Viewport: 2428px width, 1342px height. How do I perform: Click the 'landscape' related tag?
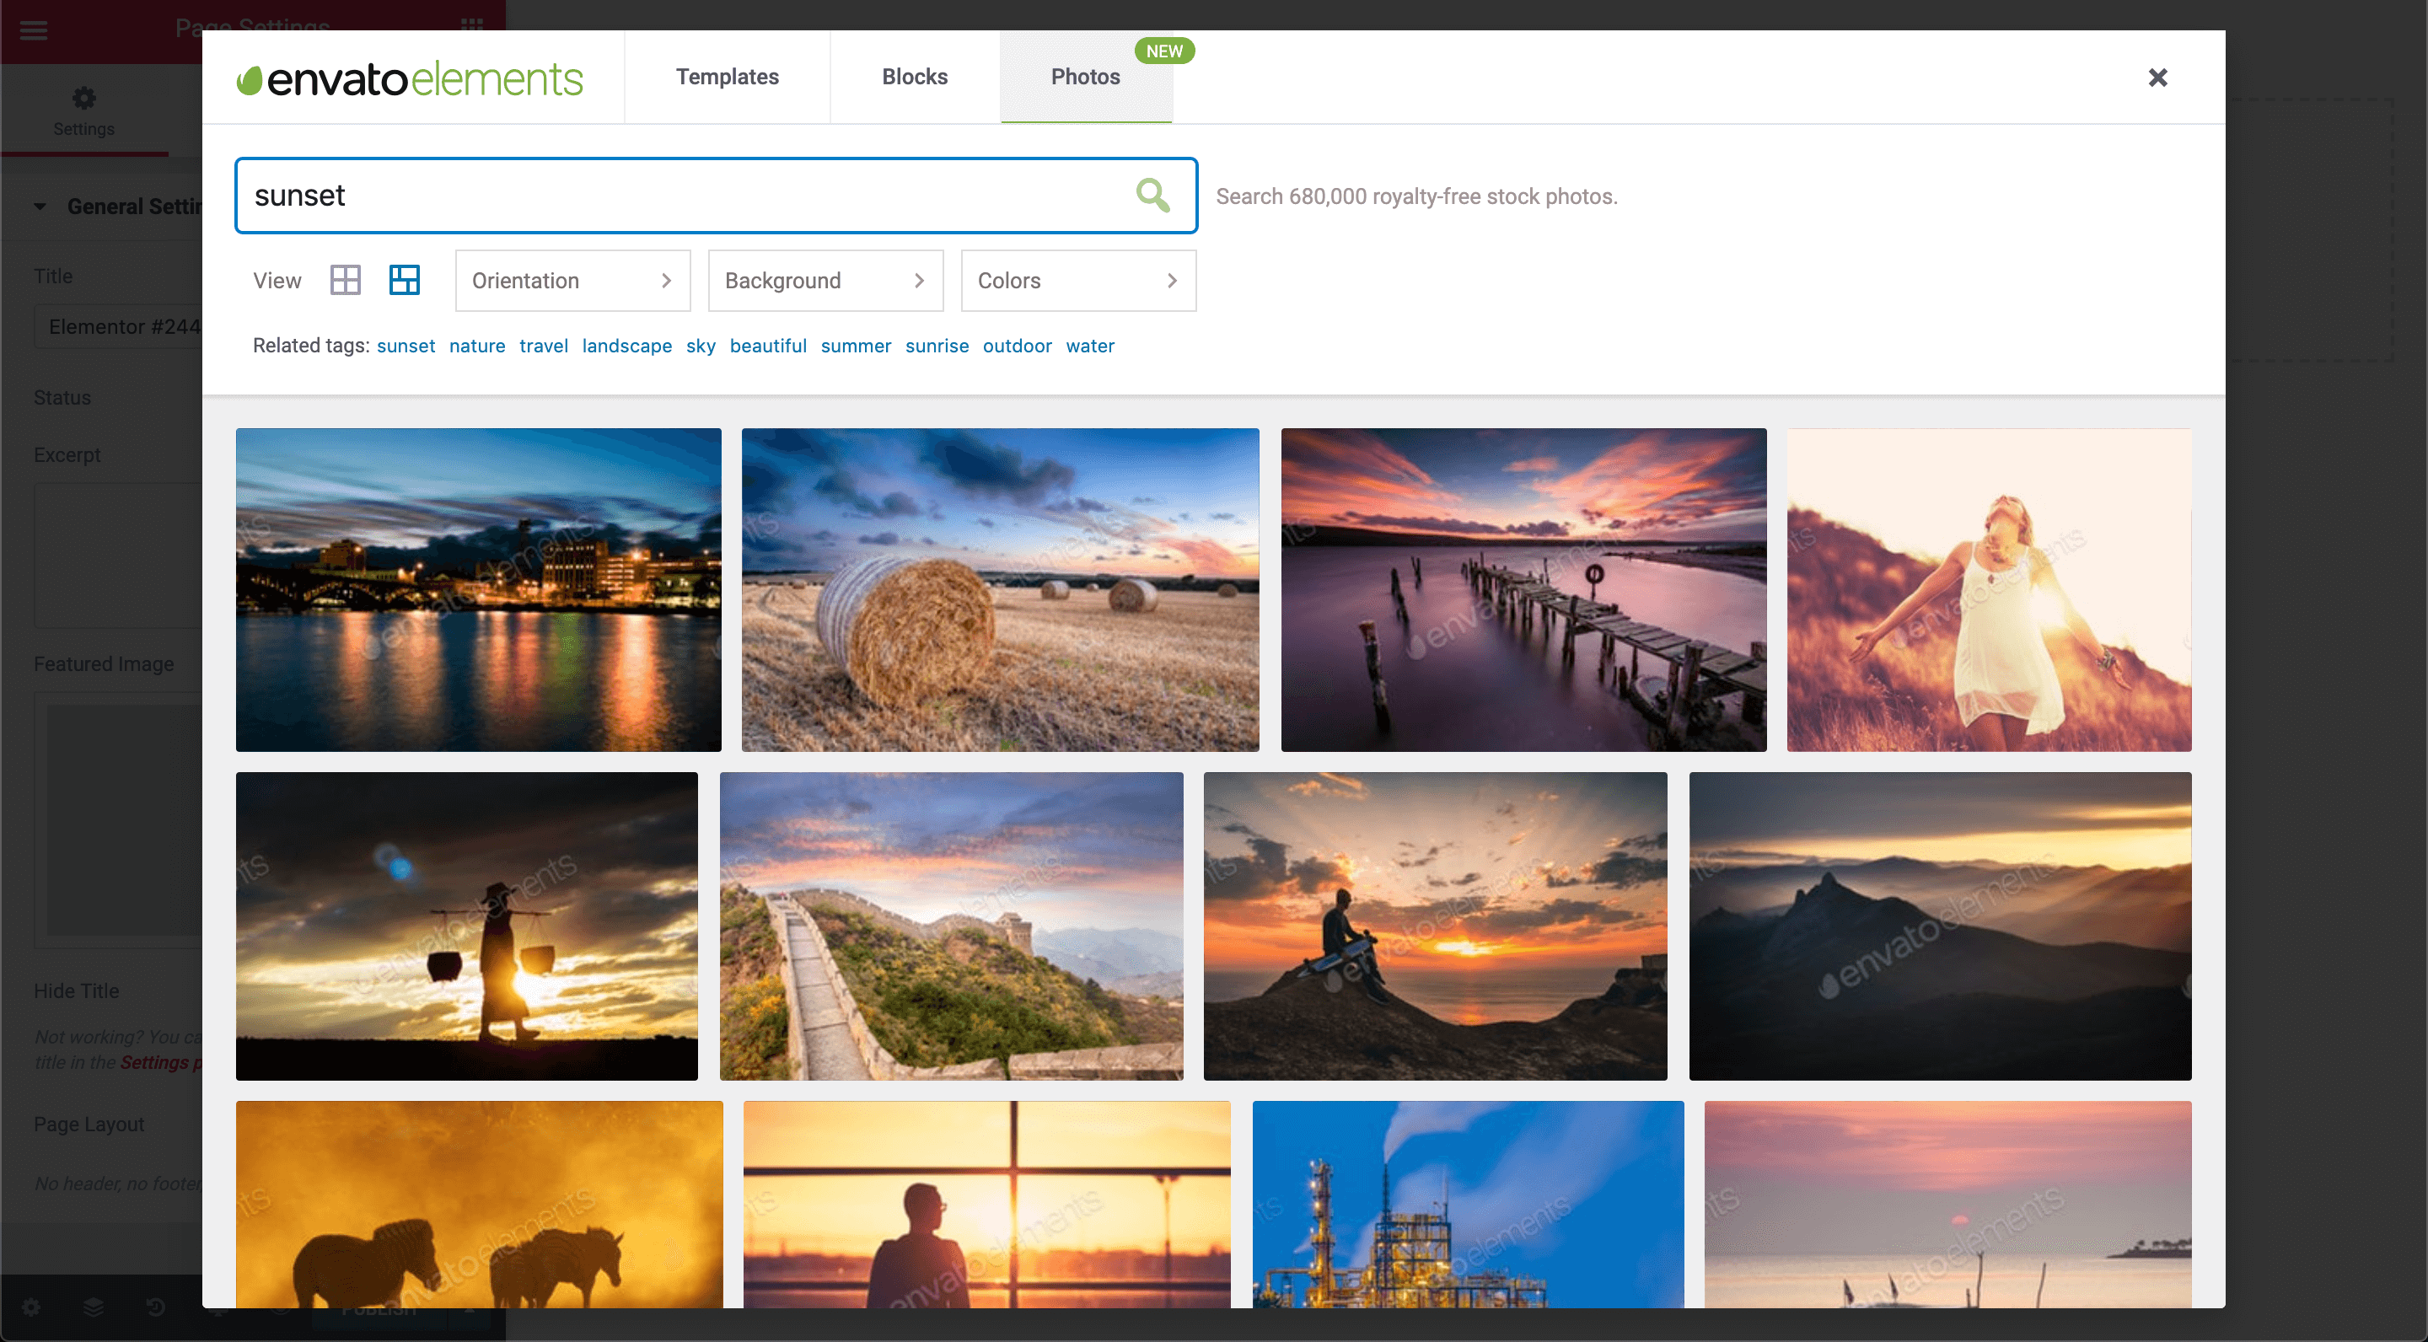tap(626, 346)
